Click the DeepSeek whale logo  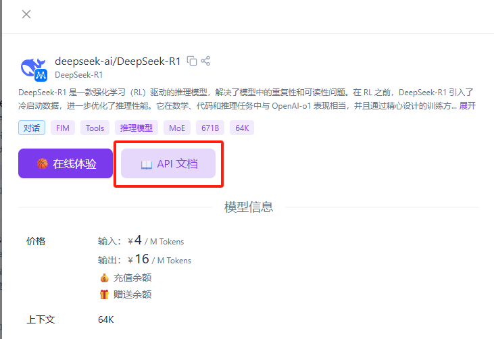[34, 68]
